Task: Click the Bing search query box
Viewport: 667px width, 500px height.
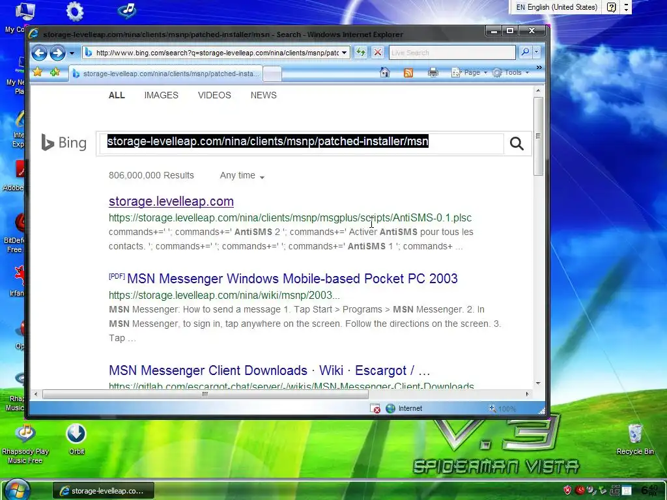Action: (x=302, y=143)
